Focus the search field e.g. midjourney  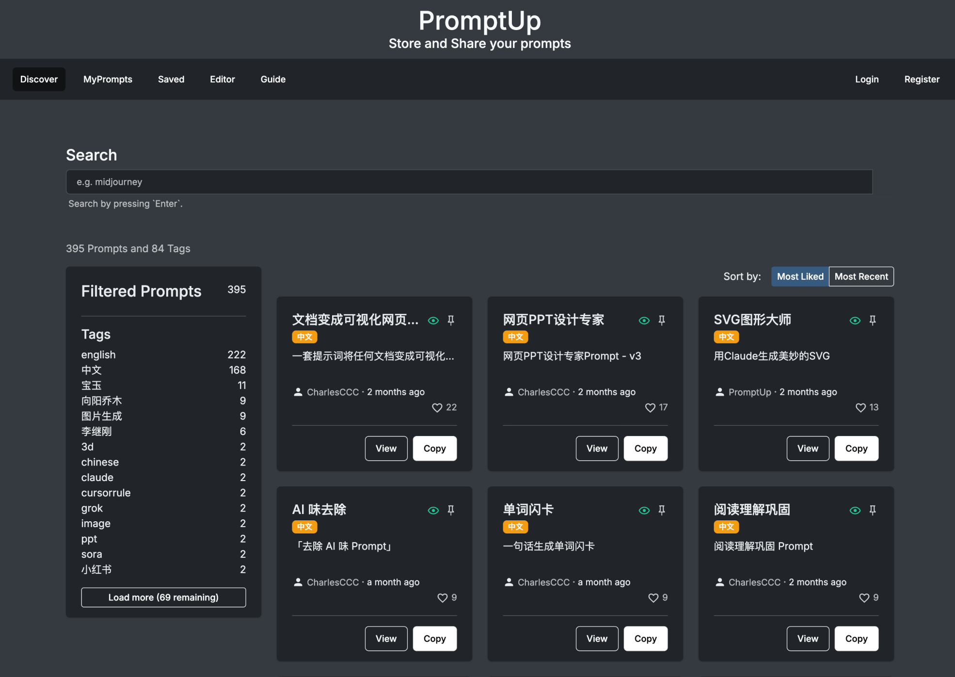point(469,182)
